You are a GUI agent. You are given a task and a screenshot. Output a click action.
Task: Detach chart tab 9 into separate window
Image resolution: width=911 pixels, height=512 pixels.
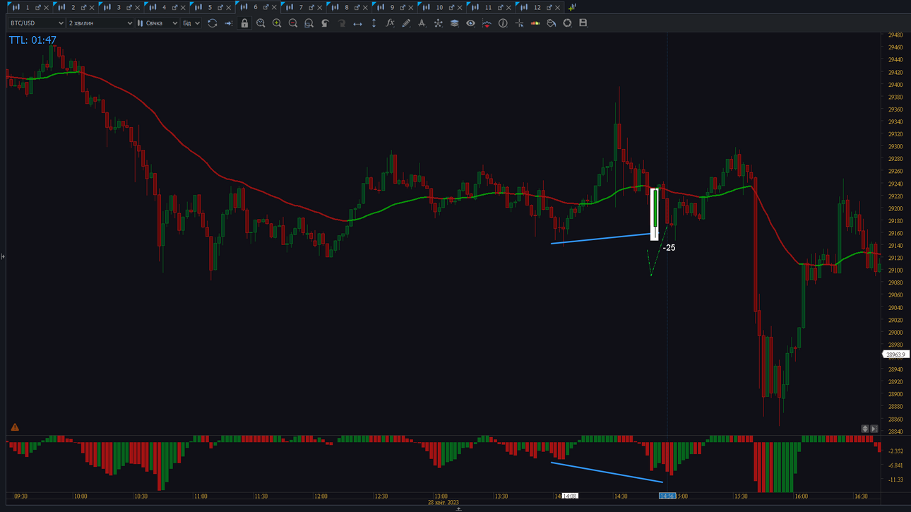403,8
